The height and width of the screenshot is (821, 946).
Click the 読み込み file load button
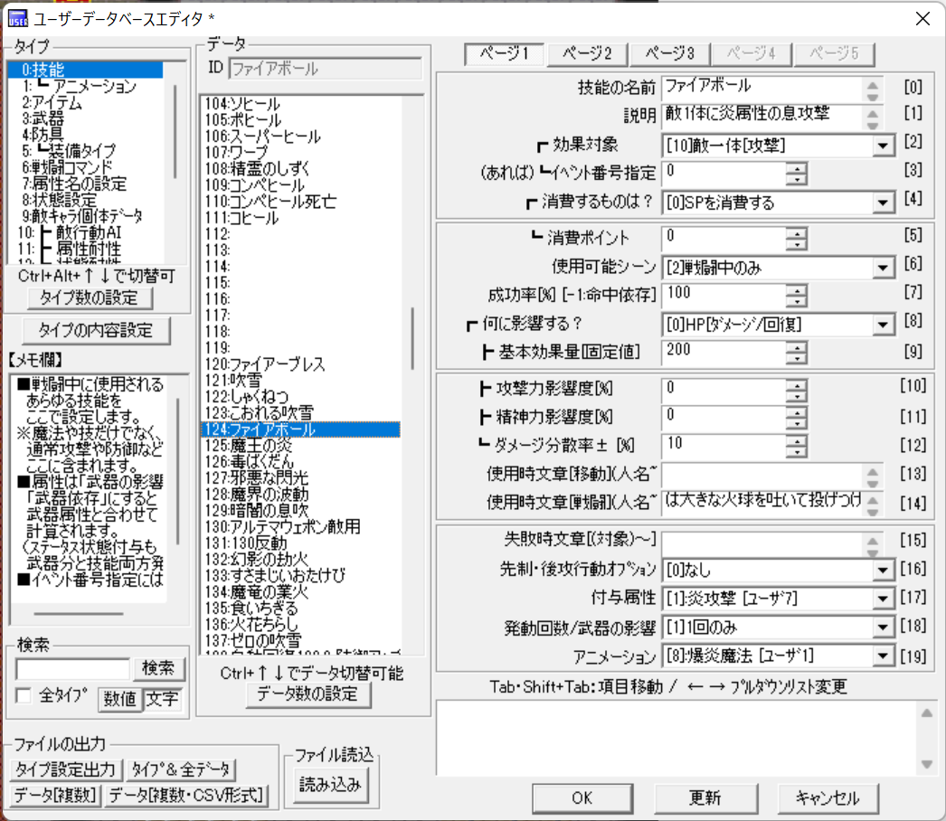[330, 785]
